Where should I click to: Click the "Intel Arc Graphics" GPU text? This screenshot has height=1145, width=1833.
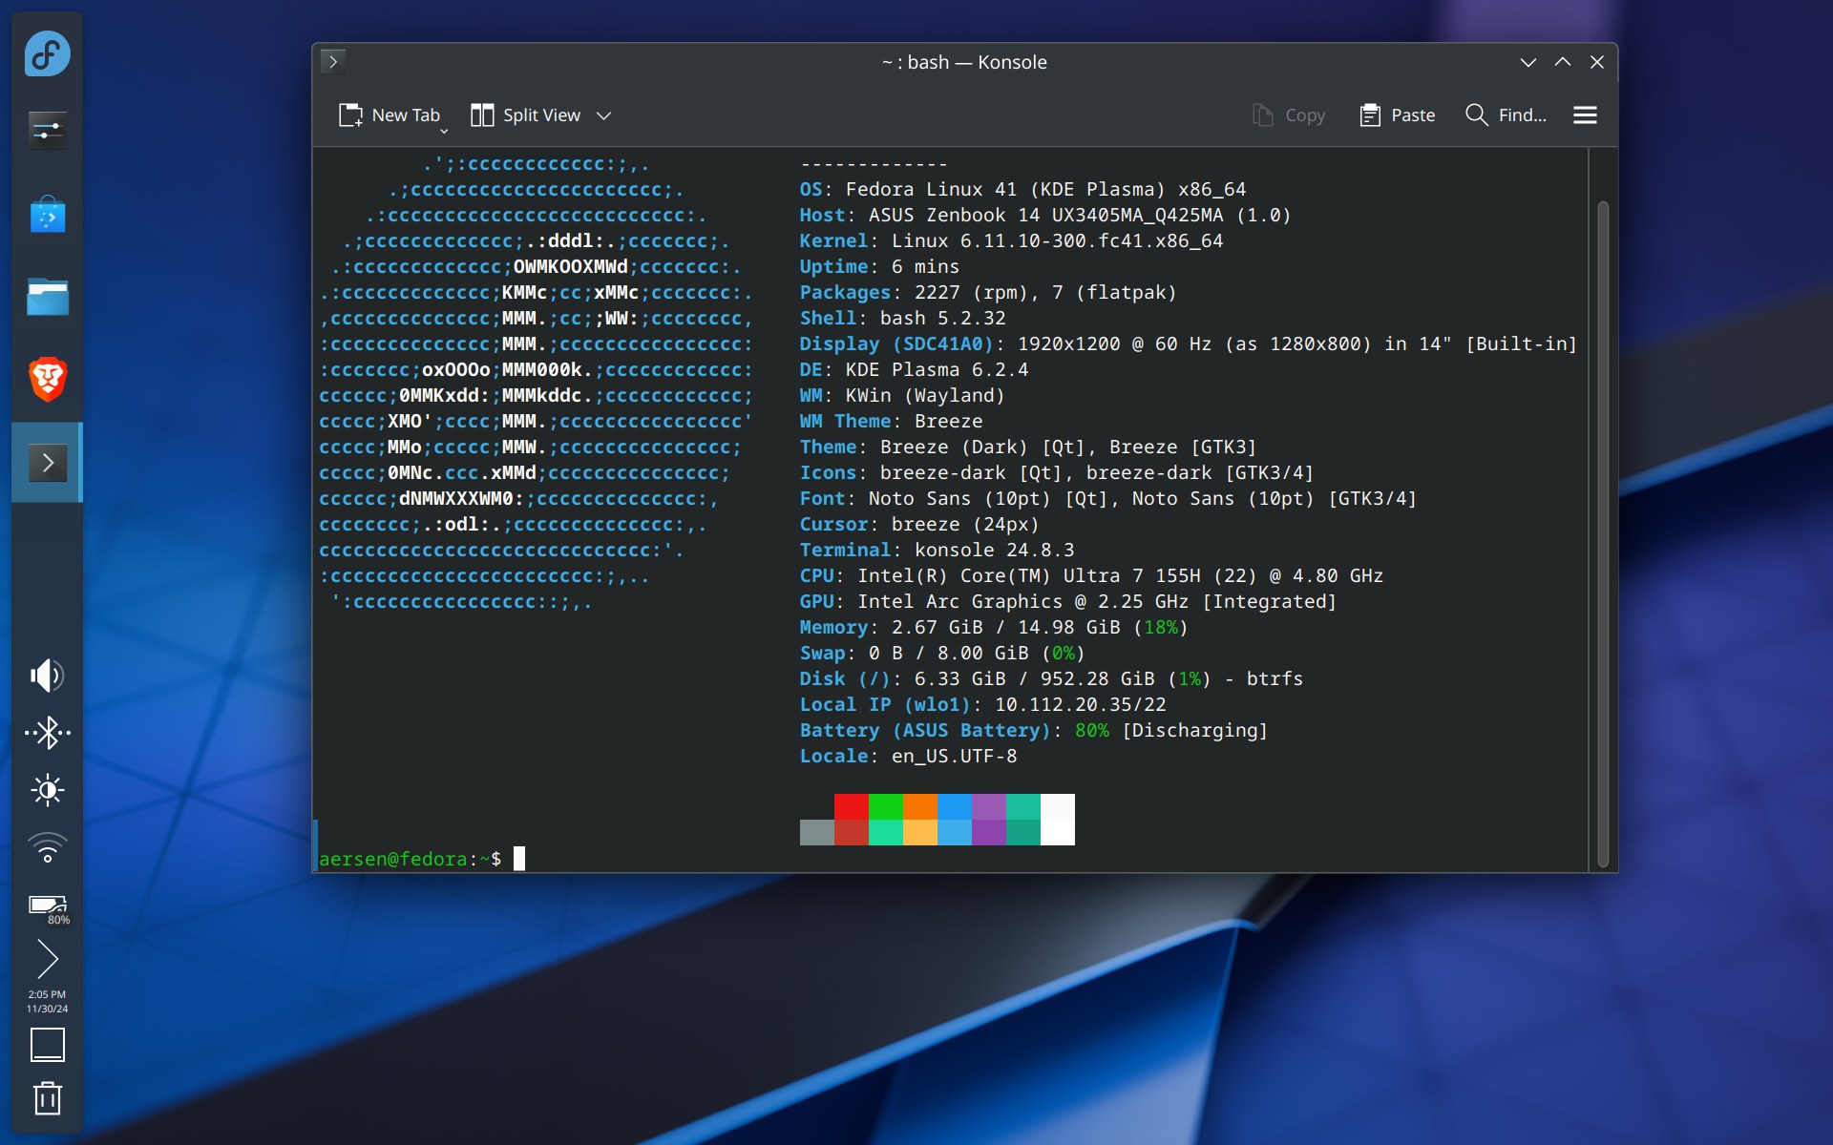click(959, 601)
